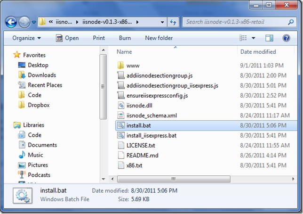The image size is (303, 214).
Task: Click the 'iisno...' breadcrumb segment
Action: (64, 22)
